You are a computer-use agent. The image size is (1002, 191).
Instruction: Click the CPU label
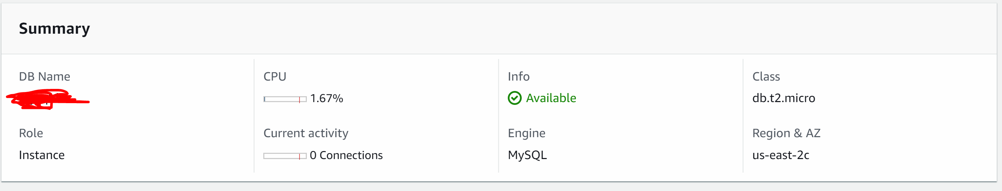pyautogui.click(x=274, y=76)
